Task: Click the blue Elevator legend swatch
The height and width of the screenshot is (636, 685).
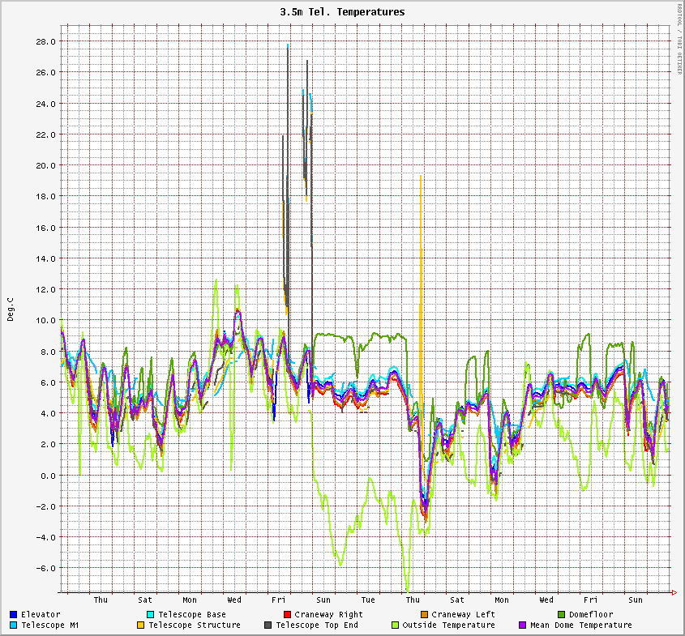Action: 14,615
